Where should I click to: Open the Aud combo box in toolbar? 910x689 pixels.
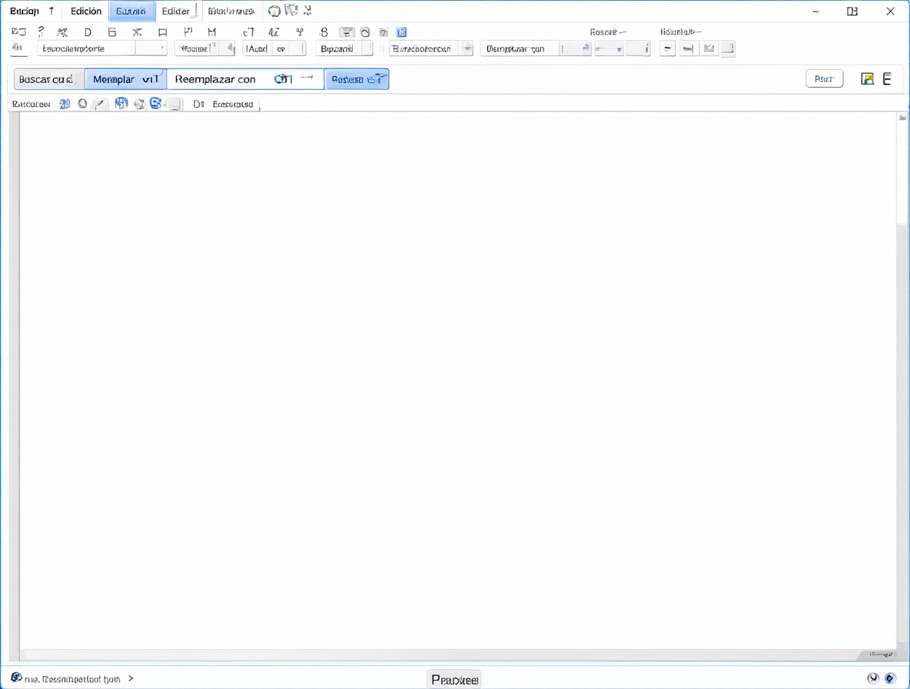point(274,48)
